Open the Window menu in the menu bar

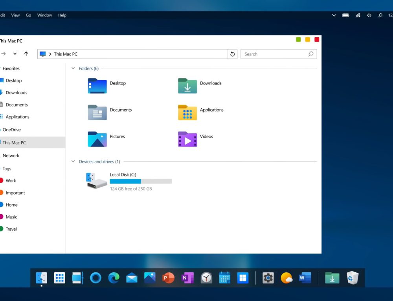point(44,15)
